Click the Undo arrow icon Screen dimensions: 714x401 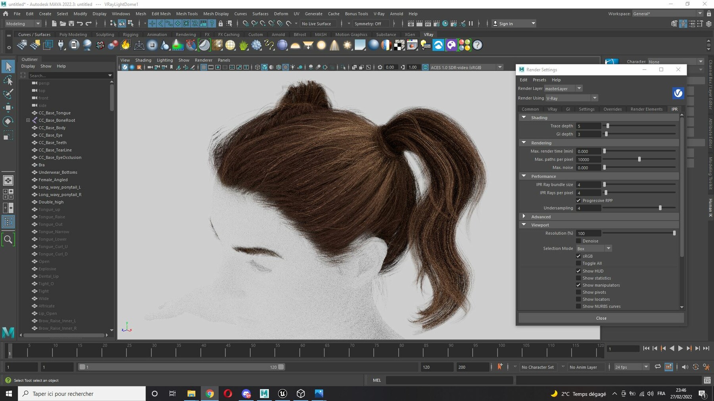[x=80, y=24]
